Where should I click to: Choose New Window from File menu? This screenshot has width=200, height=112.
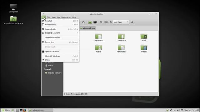[60, 25]
